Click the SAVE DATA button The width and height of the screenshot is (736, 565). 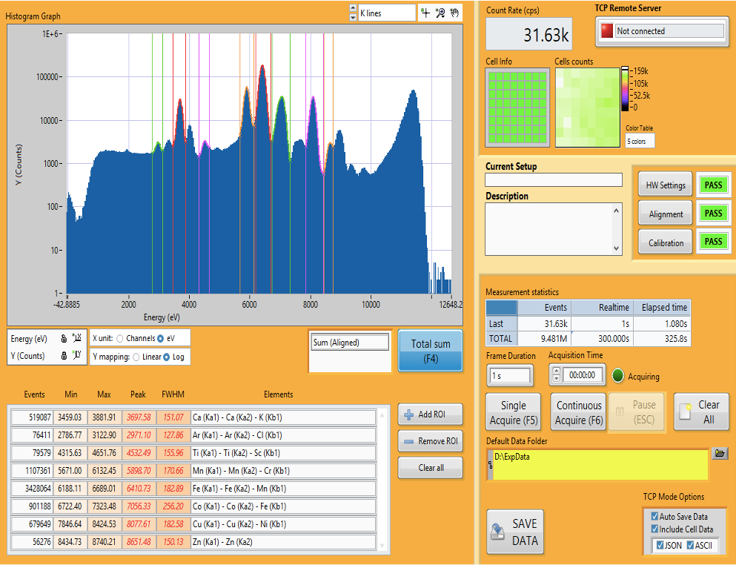tap(515, 532)
